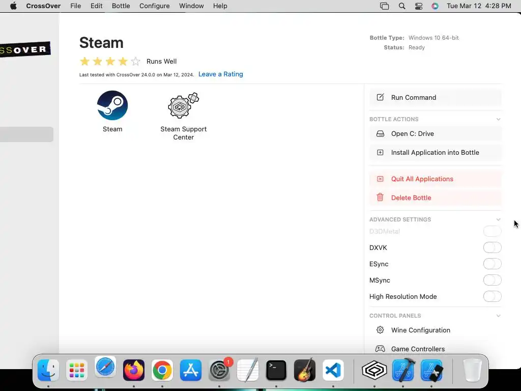The image size is (521, 391).
Task: Click the Quit All Applications X icon
Action: [380, 179]
